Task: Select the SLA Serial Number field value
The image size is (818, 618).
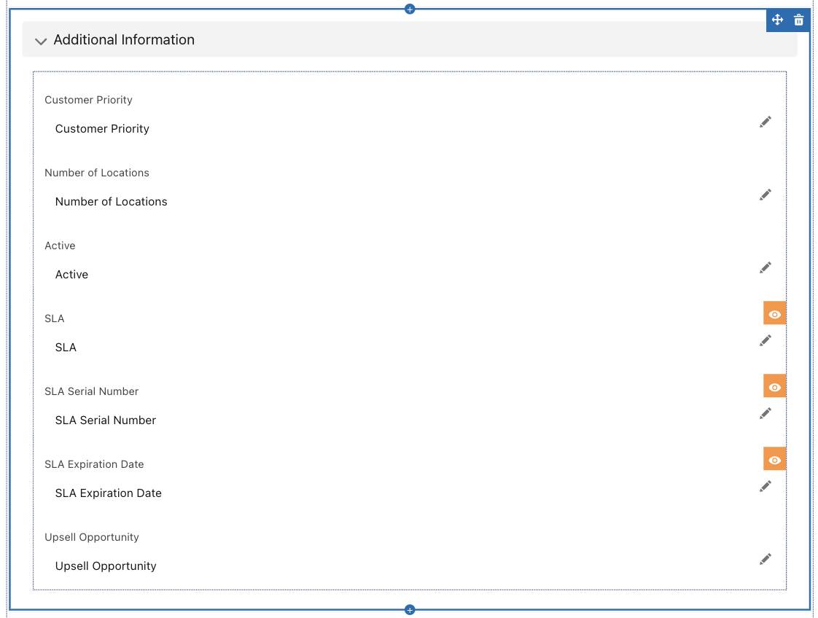Action: pos(106,421)
